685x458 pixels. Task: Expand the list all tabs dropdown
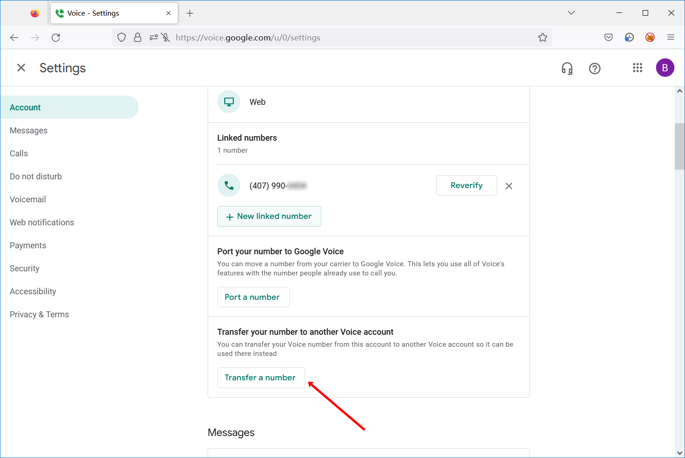[x=571, y=13]
